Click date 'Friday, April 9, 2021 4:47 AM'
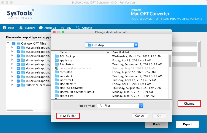Screen dimensions: 207x133 pos(132,60)
